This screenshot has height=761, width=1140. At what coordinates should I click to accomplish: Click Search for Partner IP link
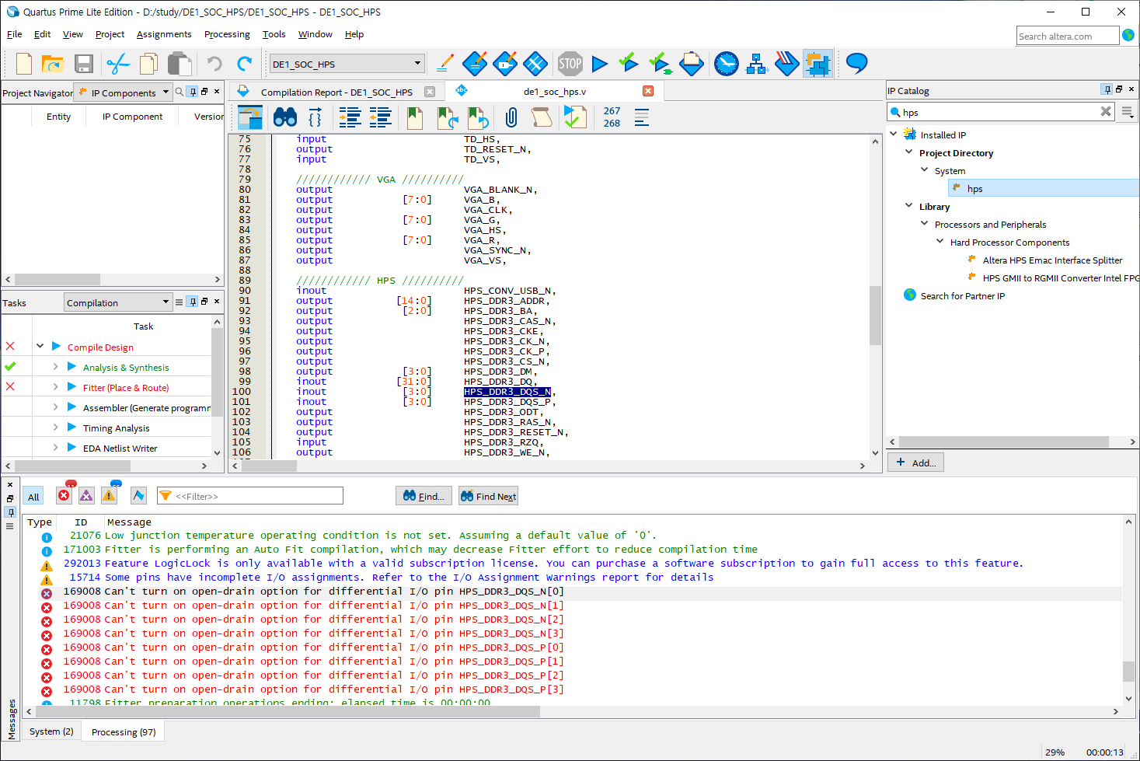[x=962, y=295]
